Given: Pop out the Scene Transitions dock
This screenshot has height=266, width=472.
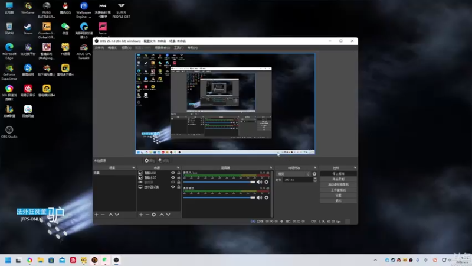Looking at the screenshot, I should coord(315,168).
